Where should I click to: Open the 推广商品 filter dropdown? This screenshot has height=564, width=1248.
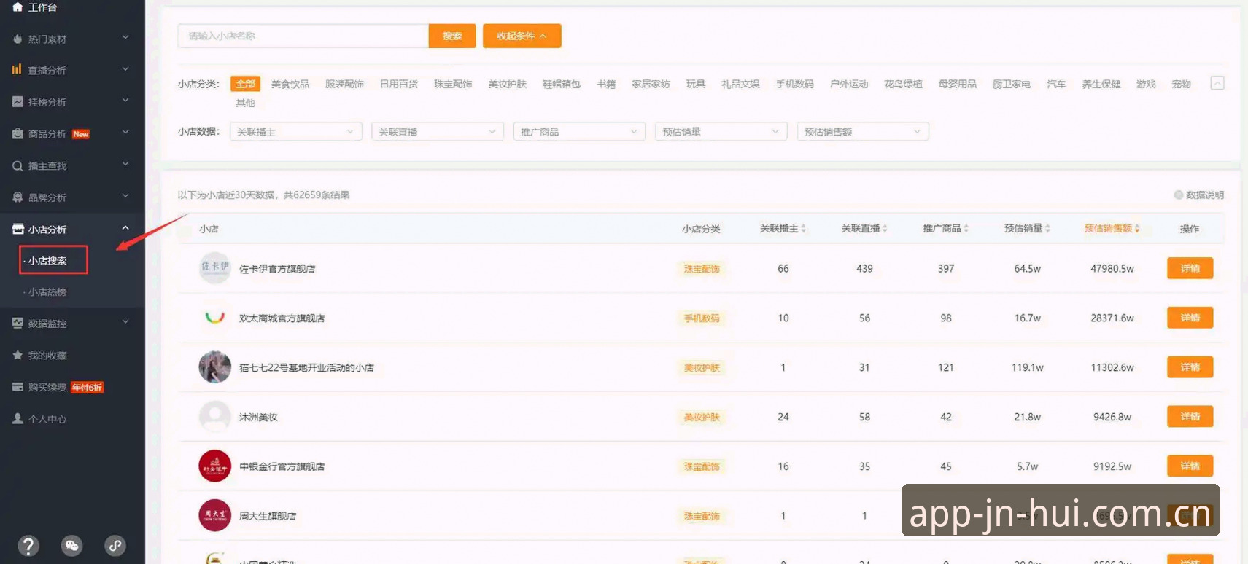[x=579, y=132]
